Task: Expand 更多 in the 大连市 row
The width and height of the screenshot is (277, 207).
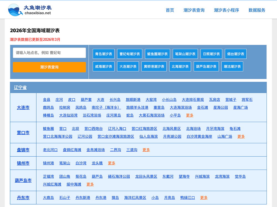Action: click(189, 115)
